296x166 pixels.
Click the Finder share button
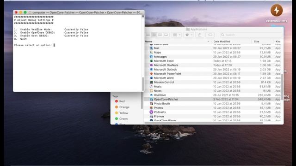coord(200,35)
